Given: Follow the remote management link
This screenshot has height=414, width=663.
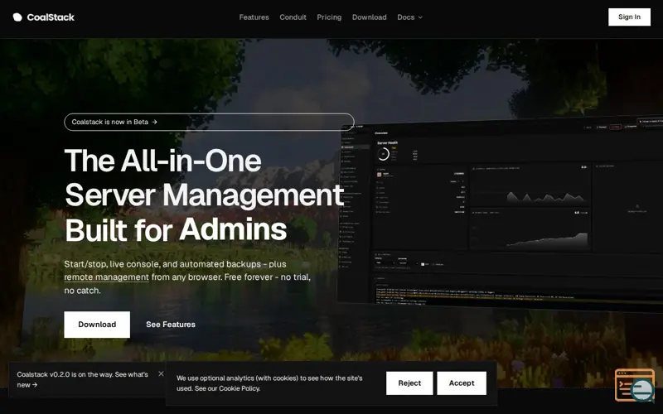Looking at the screenshot, I should click(107, 277).
